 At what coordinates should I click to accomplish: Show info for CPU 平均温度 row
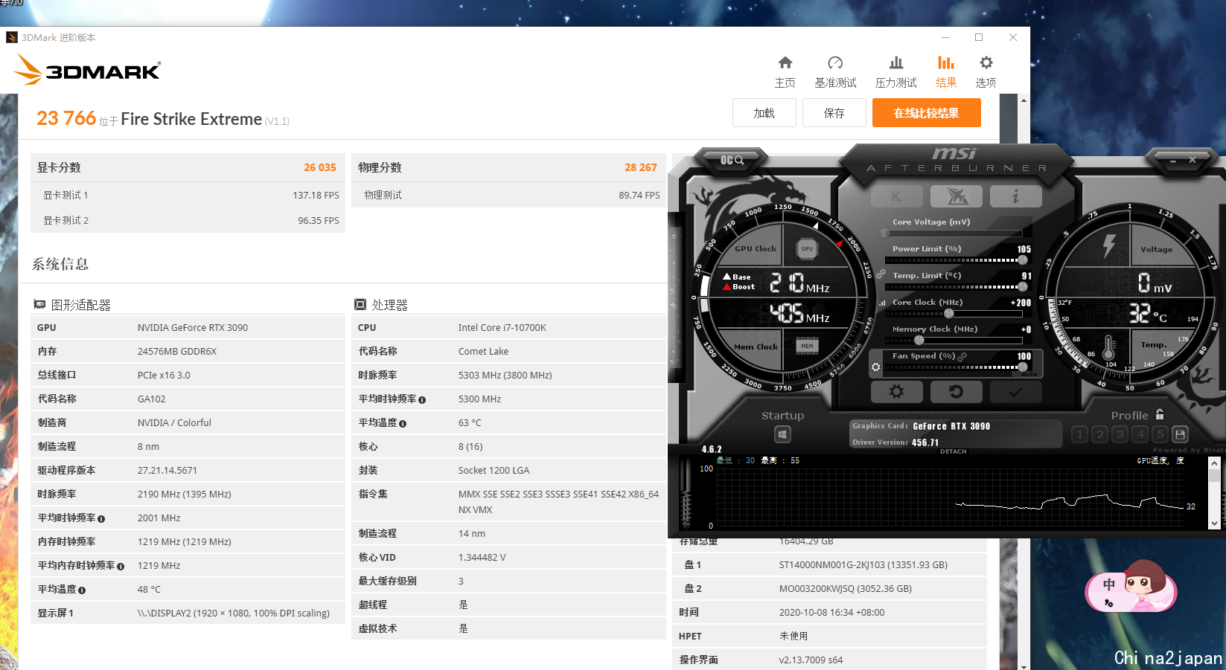[403, 424]
